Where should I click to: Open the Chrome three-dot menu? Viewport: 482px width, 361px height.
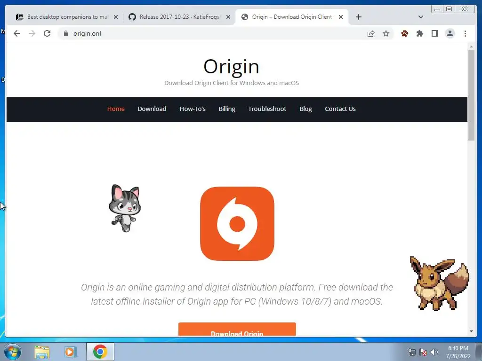point(465,33)
